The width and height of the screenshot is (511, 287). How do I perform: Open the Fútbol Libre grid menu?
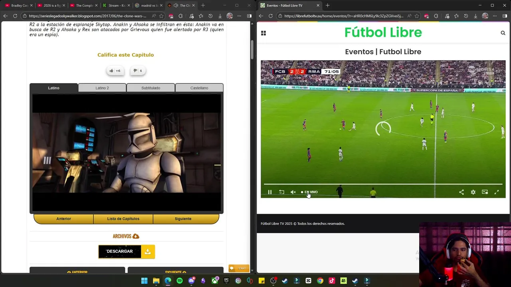tap(263, 33)
